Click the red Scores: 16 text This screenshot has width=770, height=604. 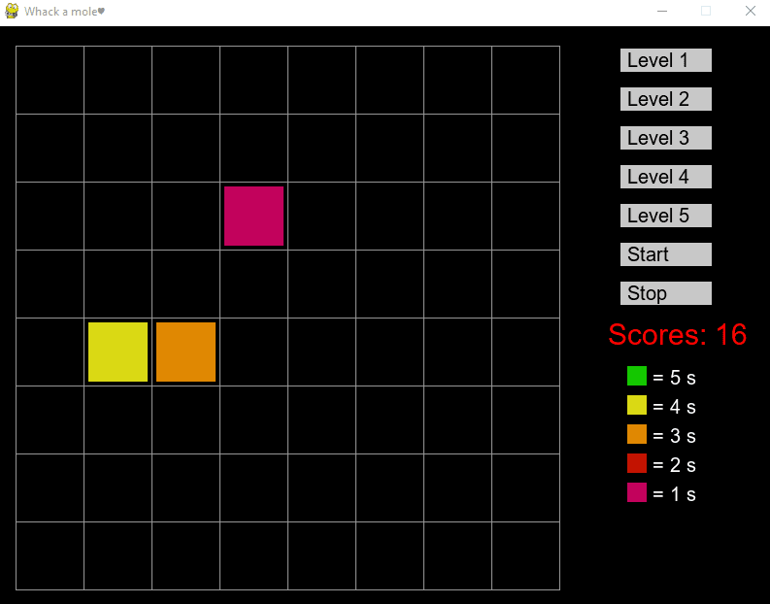click(677, 335)
